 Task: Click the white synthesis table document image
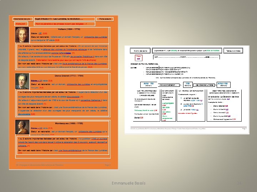coord(187,90)
